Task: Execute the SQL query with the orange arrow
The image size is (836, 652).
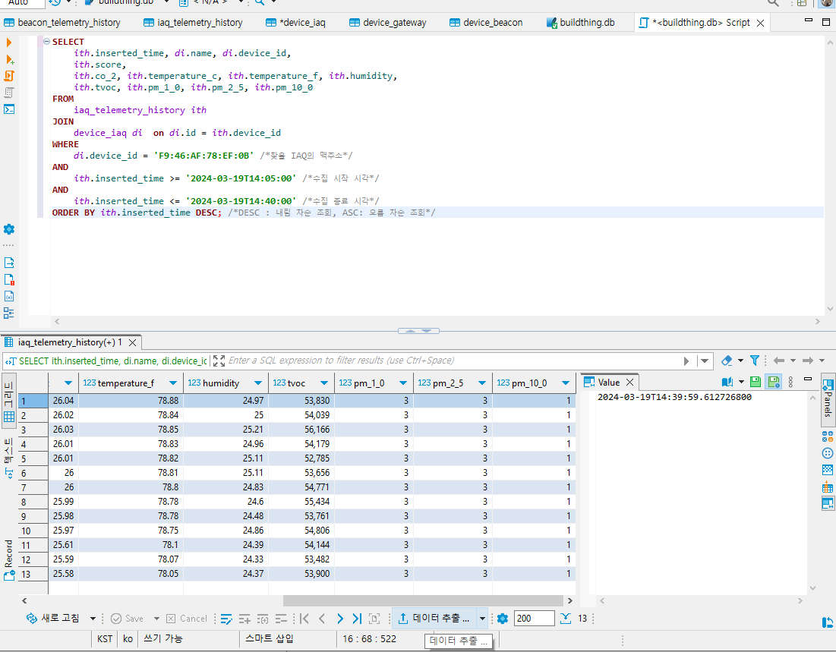Action: (9, 43)
